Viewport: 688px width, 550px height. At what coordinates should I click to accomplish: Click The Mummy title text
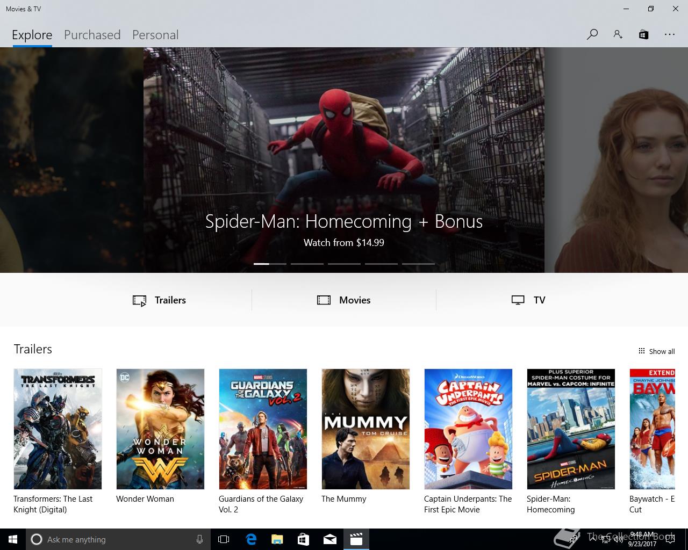[344, 499]
